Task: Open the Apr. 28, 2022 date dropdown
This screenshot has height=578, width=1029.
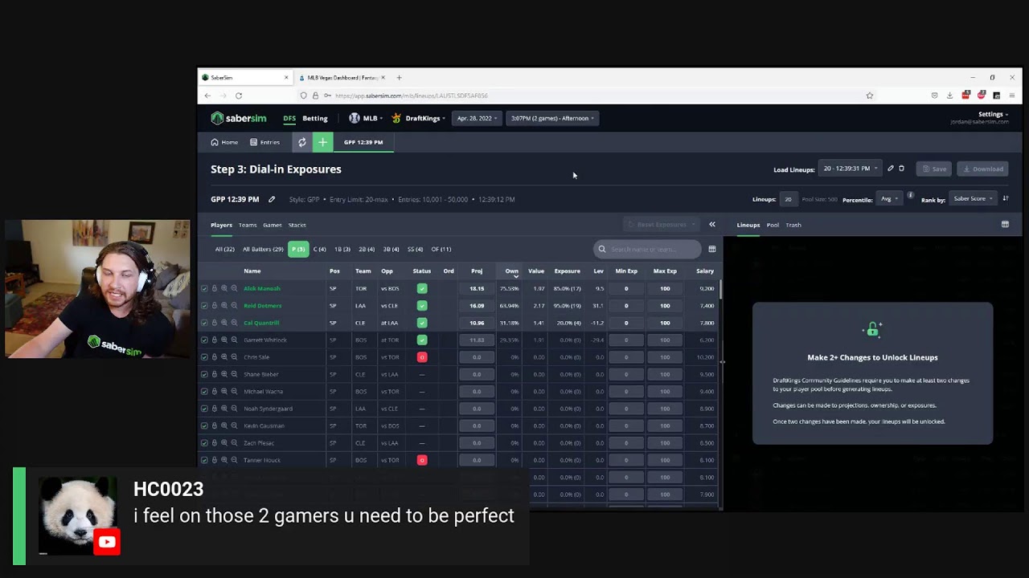Action: click(477, 118)
